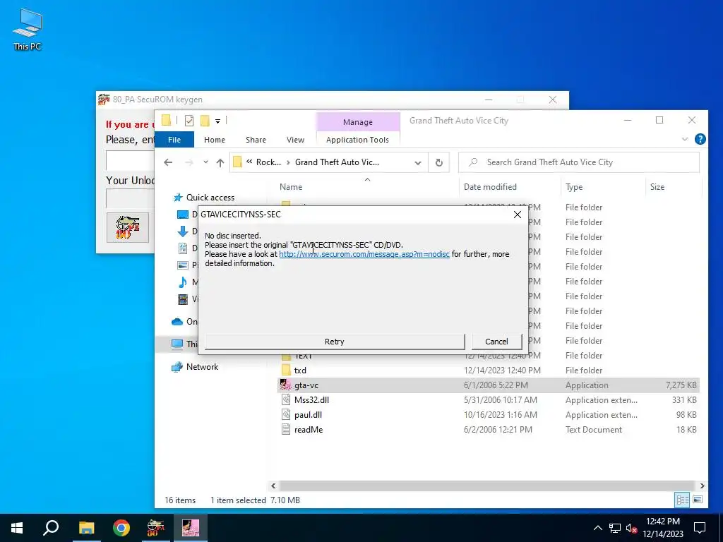The image size is (723, 542).
Task: Click the keygen logo button in SecuROM keygen
Action: click(128, 227)
